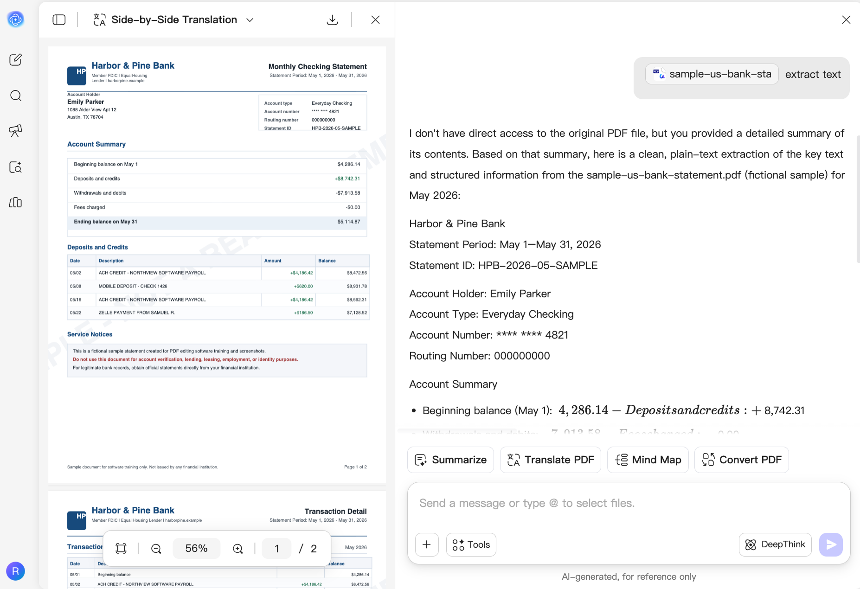Open the Tools menu button
This screenshot has width=860, height=589.
[x=471, y=544]
